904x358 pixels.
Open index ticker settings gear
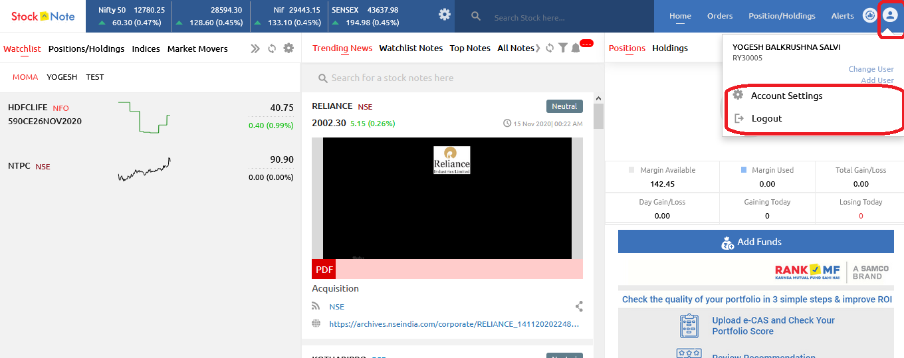click(445, 15)
